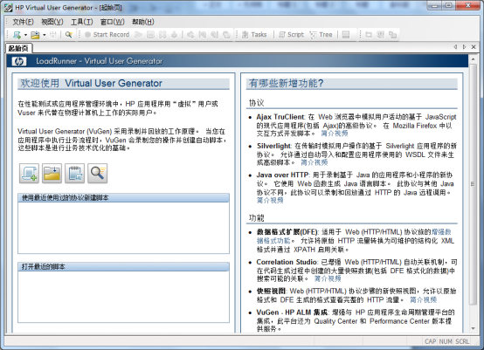Switch to Tree view
Screen dimensions: 484x350
(322, 35)
